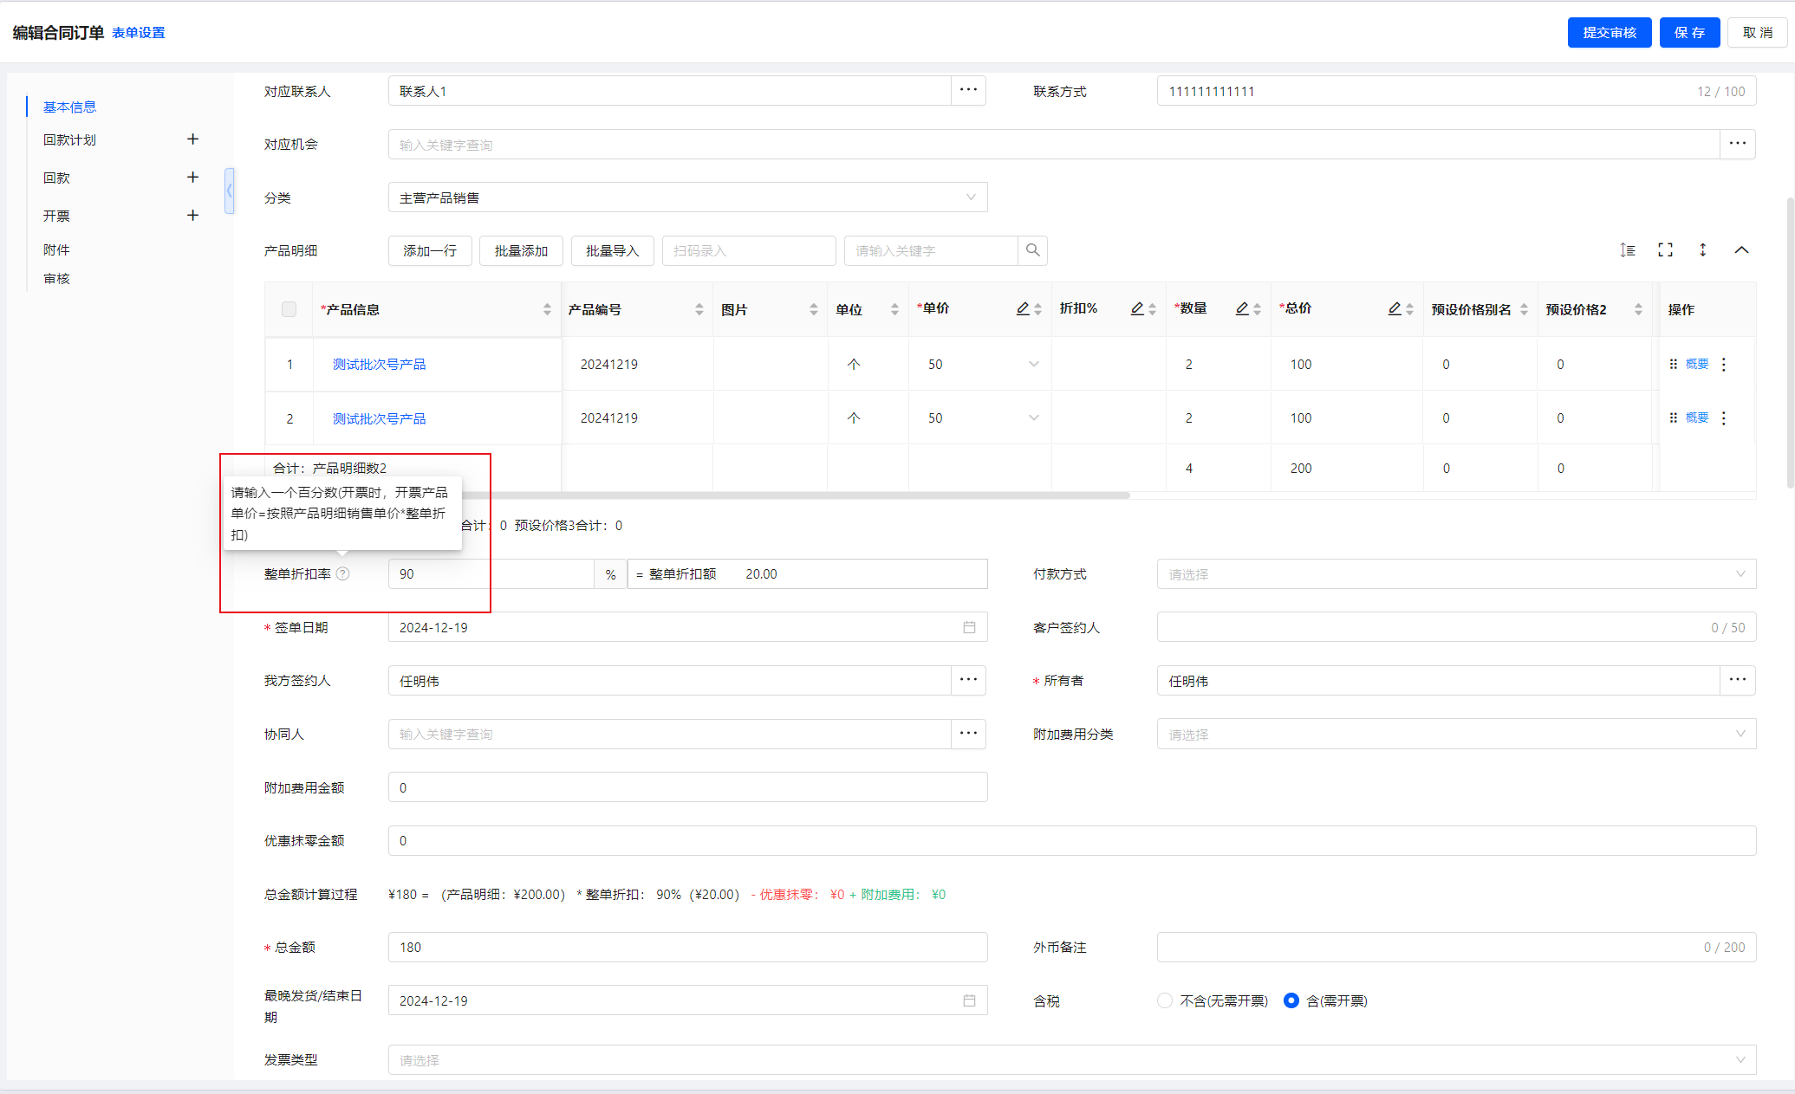Screen dimensions: 1795x1094
Task: Add a new 回款计划 with plus icon
Action: (192, 139)
